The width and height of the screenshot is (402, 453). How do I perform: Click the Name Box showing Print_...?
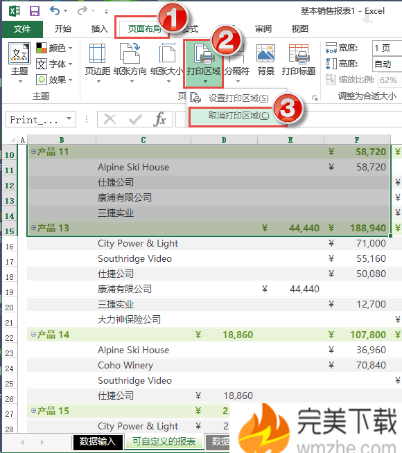point(35,119)
